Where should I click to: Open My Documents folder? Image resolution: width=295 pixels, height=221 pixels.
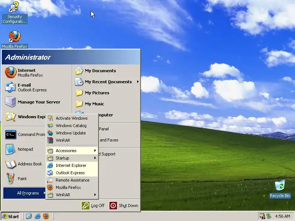click(106, 71)
